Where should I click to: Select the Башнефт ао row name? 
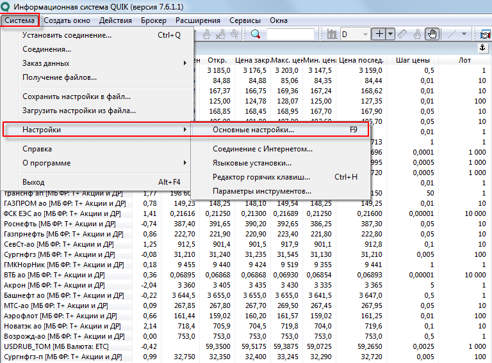coord(63,295)
